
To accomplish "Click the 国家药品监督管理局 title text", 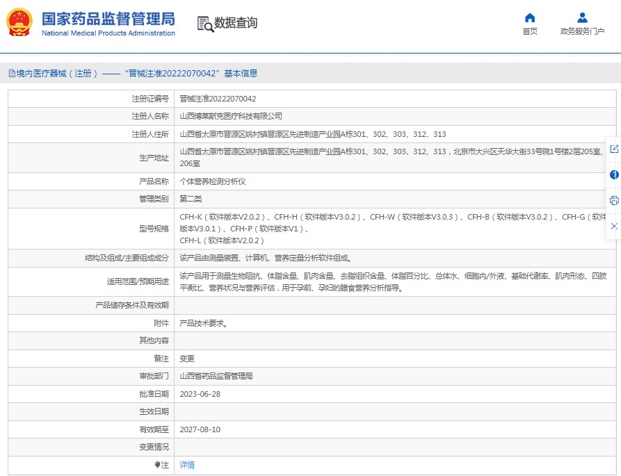I will pyautogui.click(x=108, y=19).
